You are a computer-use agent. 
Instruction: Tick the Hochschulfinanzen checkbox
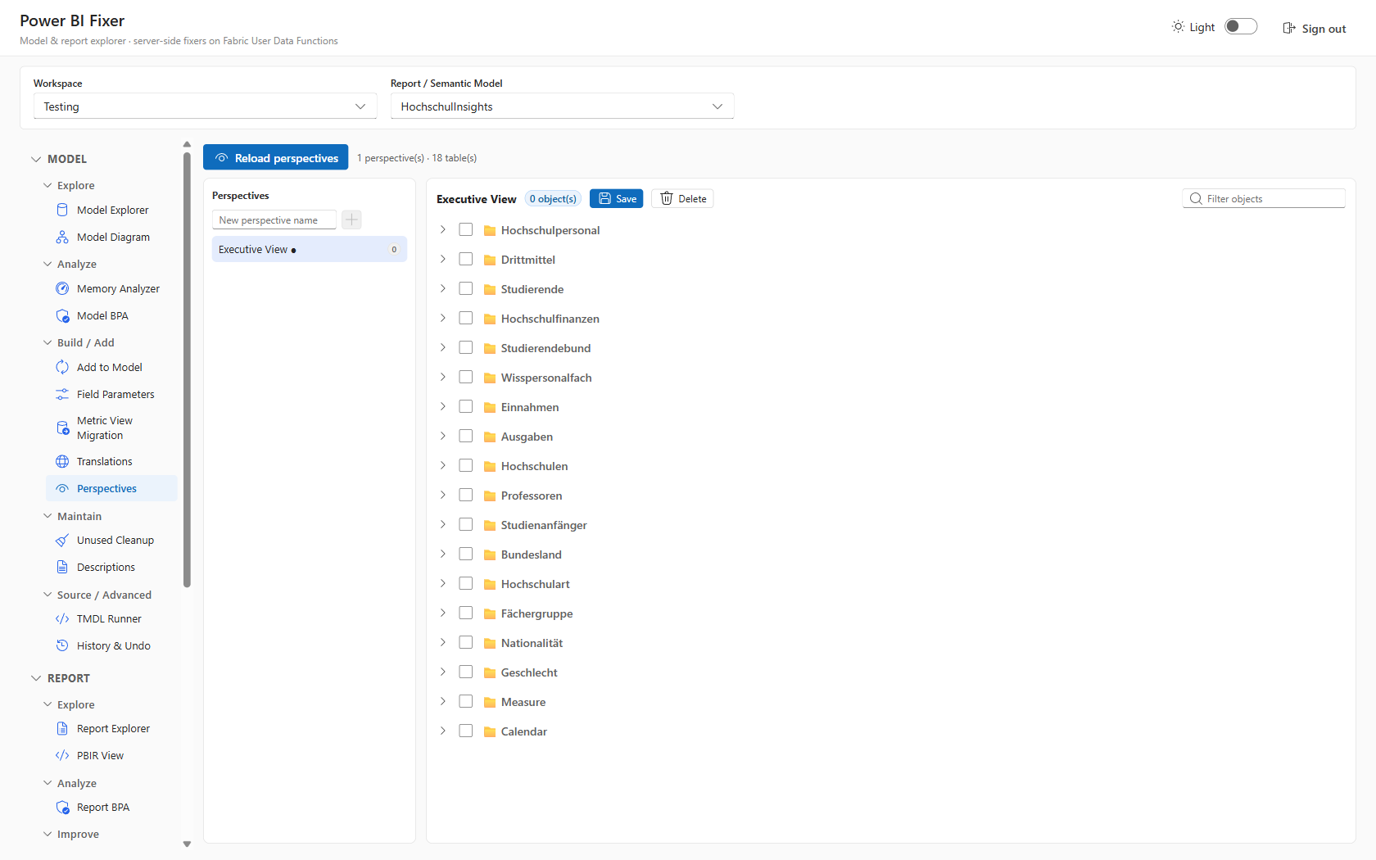[466, 318]
